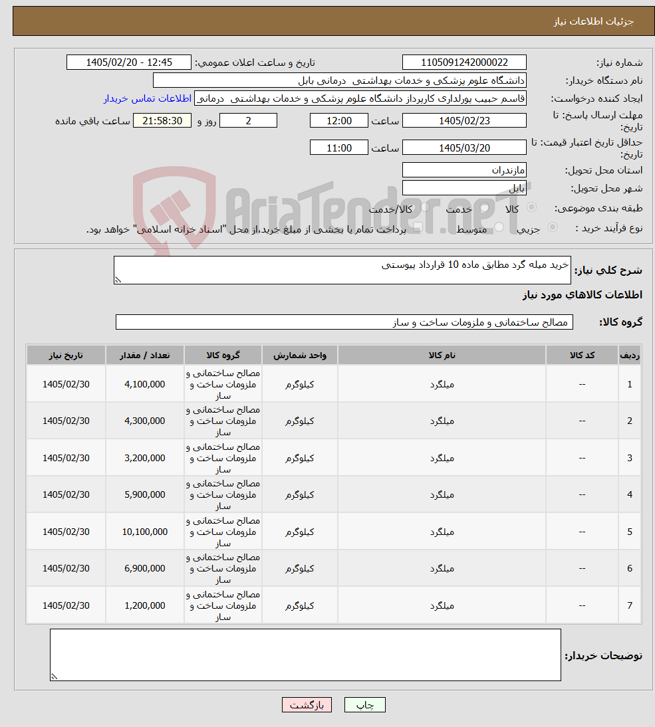Click quantity 1,200,000 in row 7
This screenshot has width=655, height=727.
click(145, 605)
